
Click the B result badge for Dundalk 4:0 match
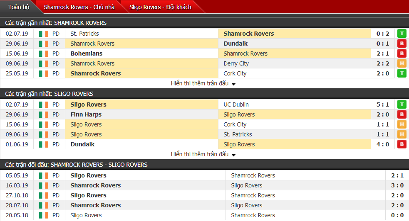(x=402, y=144)
